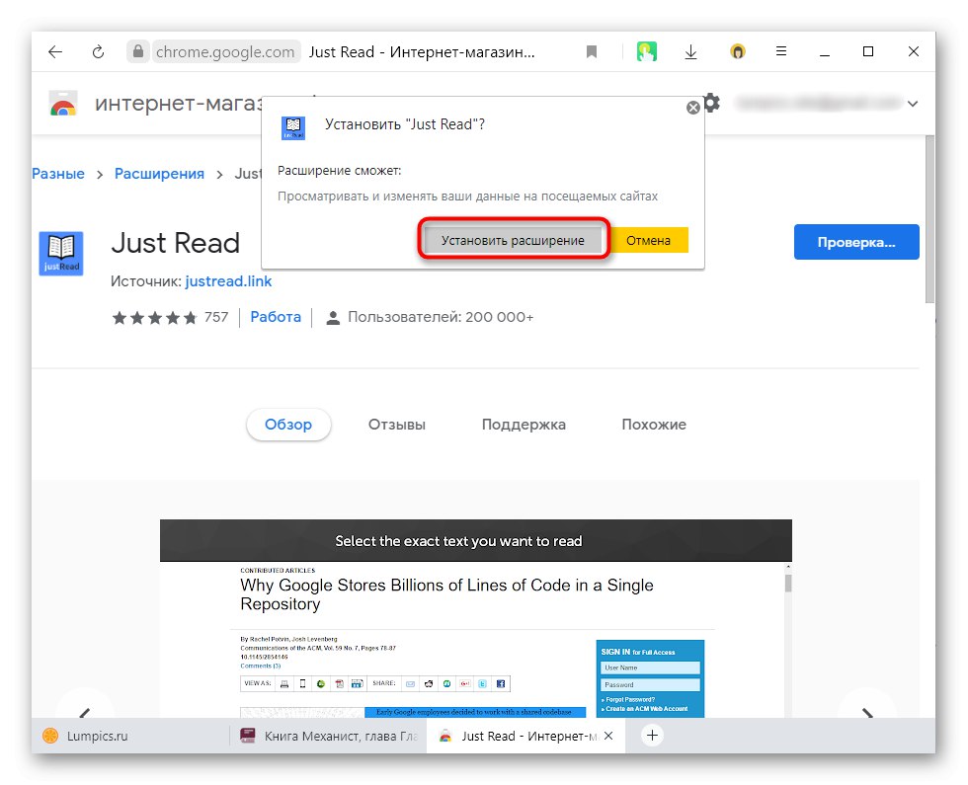Click the Пользователей: 200 000+ text

[441, 317]
